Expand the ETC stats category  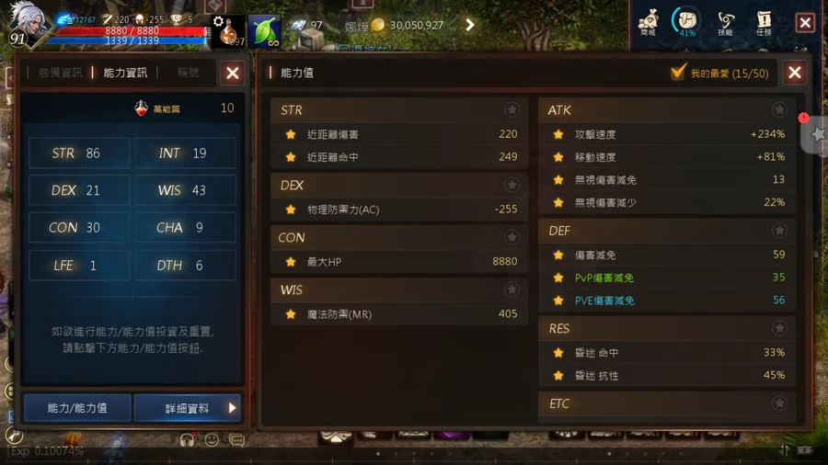[x=666, y=403]
